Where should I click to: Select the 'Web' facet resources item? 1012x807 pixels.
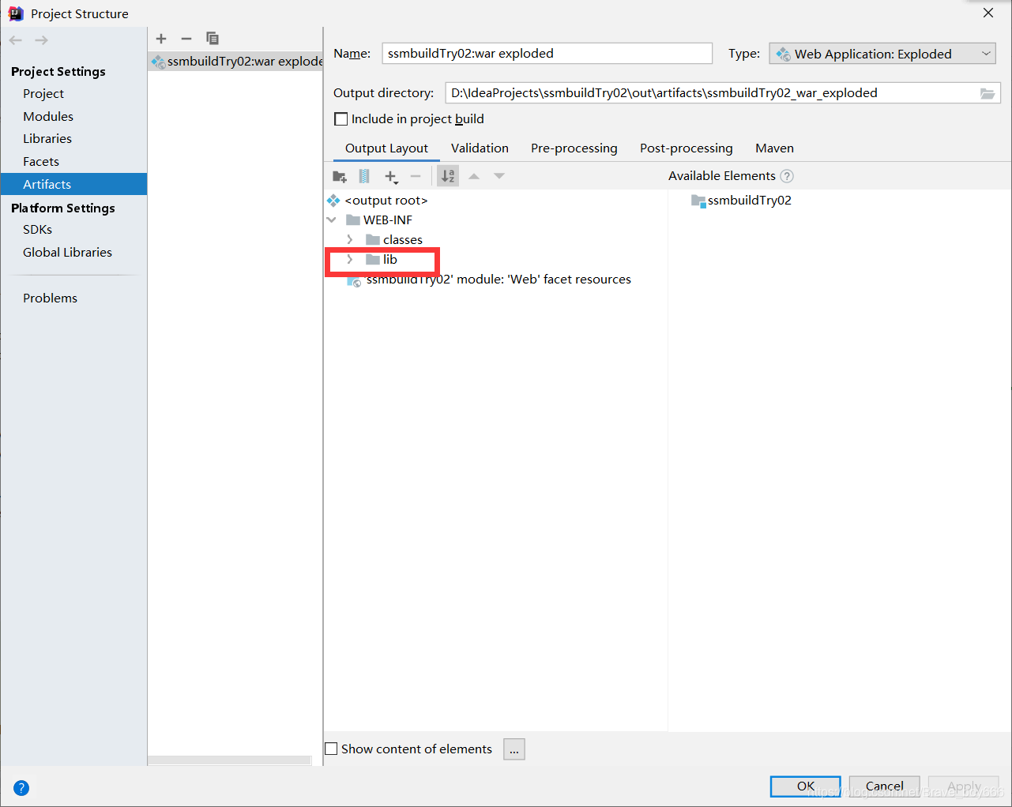coord(498,280)
